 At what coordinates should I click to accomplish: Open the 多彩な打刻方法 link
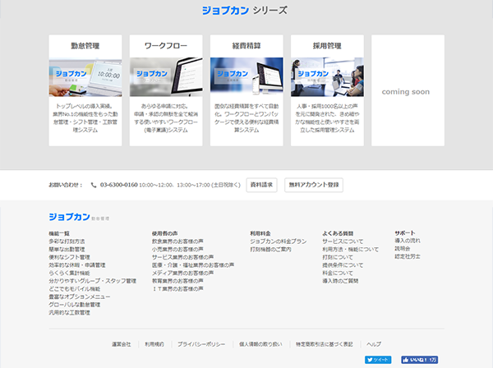pyautogui.click(x=67, y=241)
